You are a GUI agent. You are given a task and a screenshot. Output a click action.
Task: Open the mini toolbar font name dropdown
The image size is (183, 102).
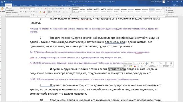pos(133,63)
